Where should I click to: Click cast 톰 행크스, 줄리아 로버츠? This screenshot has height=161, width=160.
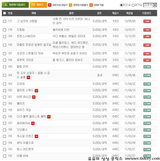(x=68, y=60)
